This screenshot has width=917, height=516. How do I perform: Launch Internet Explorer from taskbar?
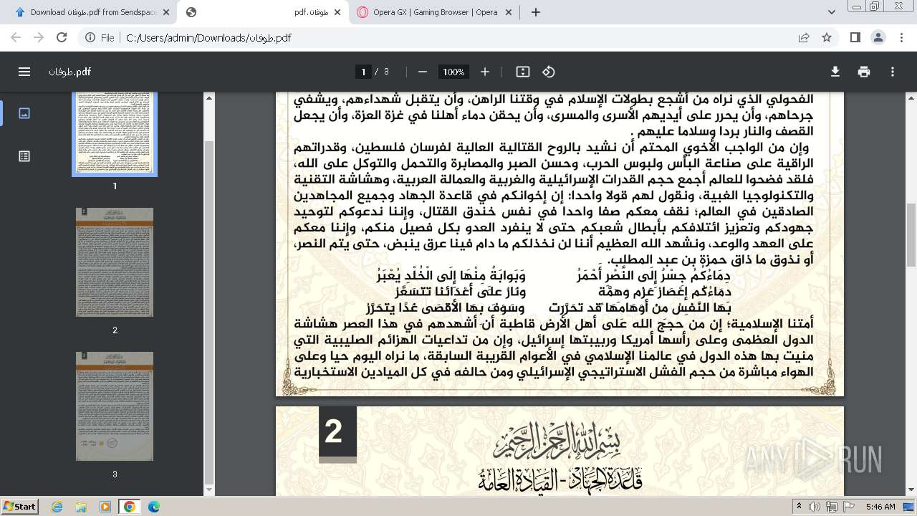click(x=57, y=507)
